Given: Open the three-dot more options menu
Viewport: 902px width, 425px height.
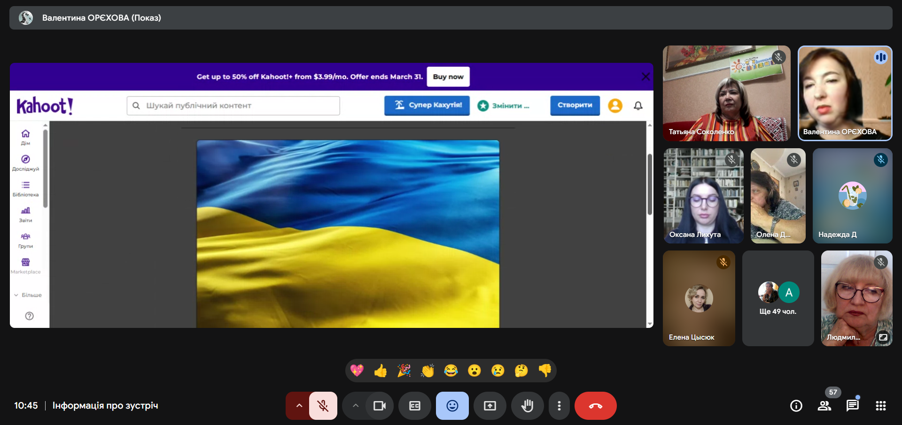Looking at the screenshot, I should [x=559, y=406].
